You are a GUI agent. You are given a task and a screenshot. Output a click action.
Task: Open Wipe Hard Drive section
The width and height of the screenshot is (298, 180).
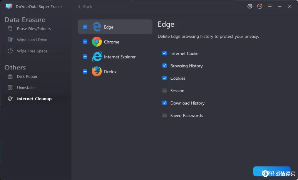click(x=32, y=40)
